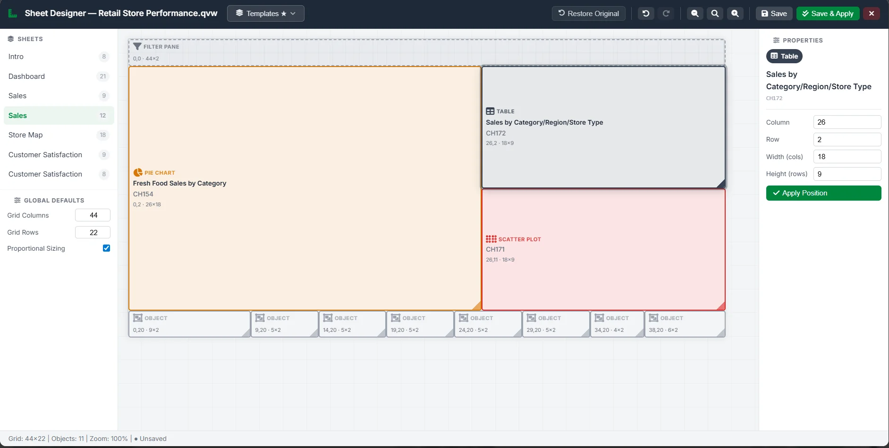
Task: Click the Apply Position button
Action: click(x=823, y=193)
